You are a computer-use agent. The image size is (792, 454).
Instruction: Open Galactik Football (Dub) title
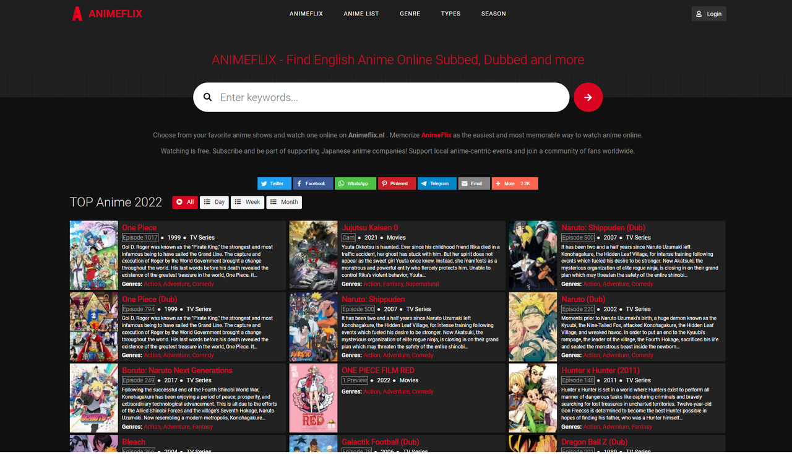381,442
